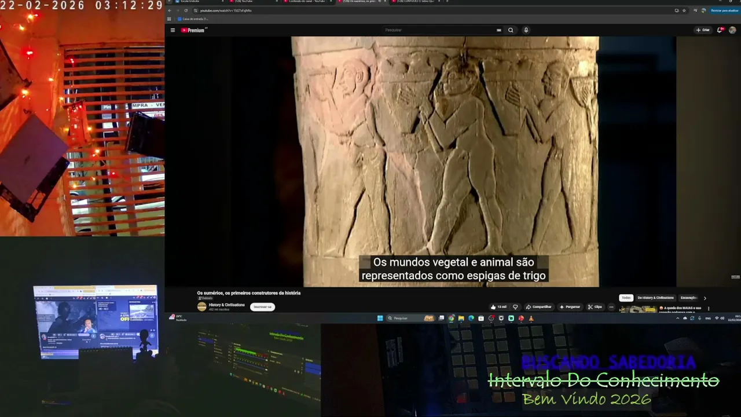Like the video with thumbs up

498,307
